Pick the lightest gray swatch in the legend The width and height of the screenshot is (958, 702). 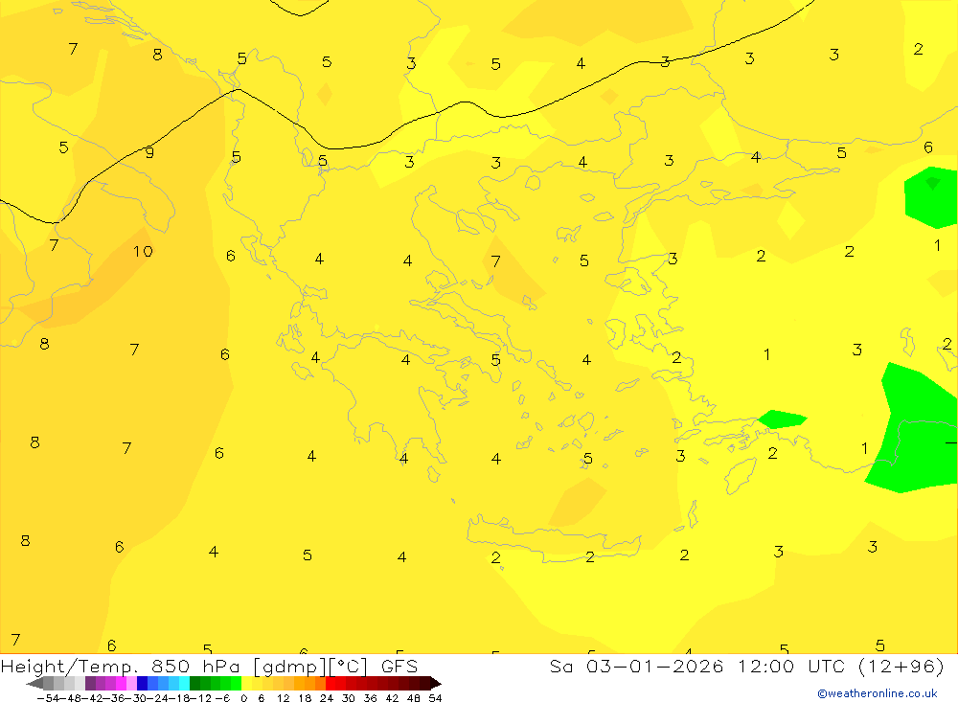(x=80, y=683)
